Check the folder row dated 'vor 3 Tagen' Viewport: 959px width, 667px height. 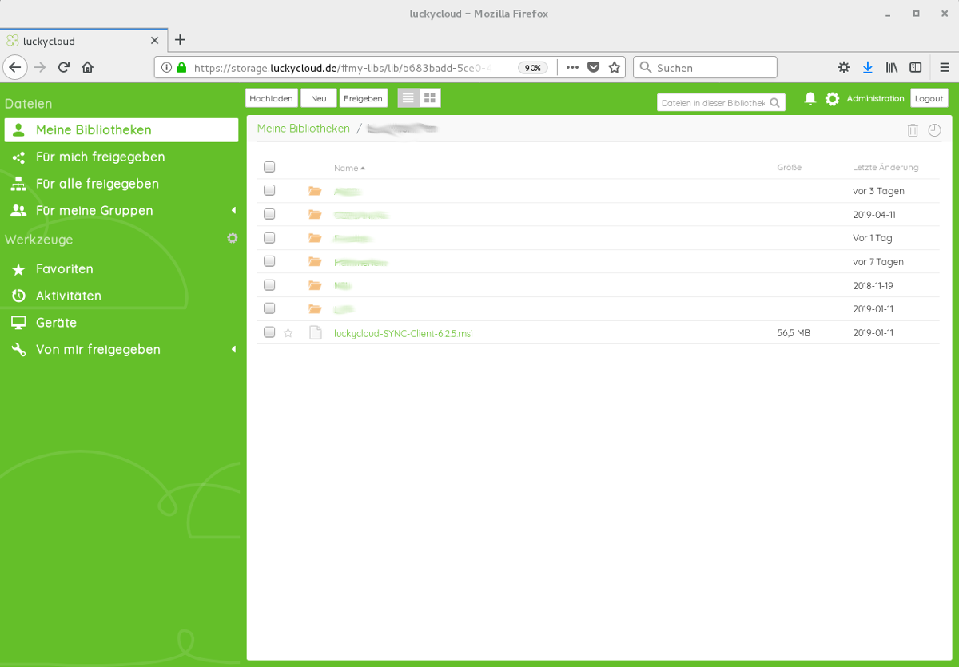[269, 190]
